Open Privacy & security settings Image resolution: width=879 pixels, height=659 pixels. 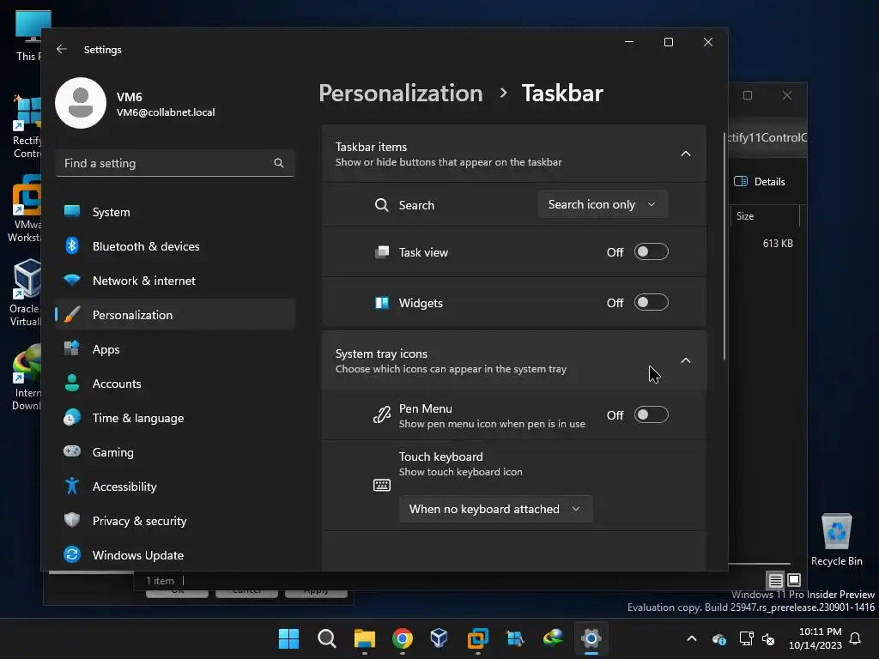pyautogui.click(x=175, y=521)
